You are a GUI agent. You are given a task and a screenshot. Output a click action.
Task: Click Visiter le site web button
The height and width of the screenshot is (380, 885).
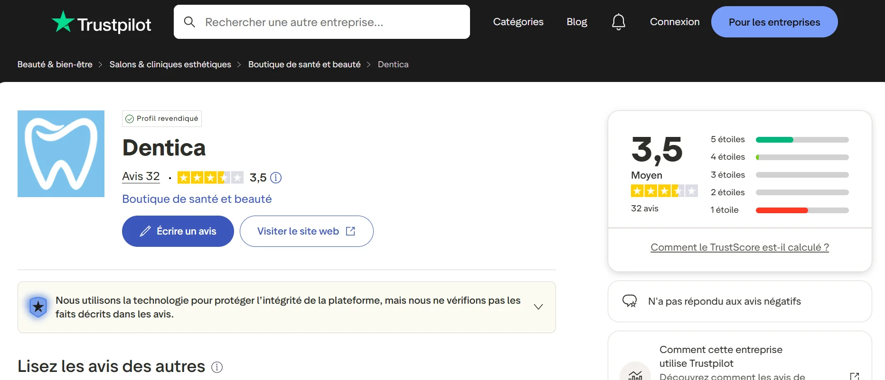click(x=307, y=231)
